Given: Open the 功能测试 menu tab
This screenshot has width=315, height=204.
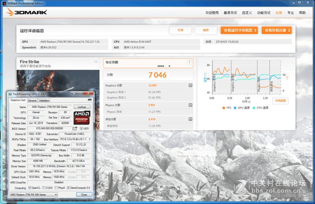Looking at the screenshot, I should [x=264, y=13].
